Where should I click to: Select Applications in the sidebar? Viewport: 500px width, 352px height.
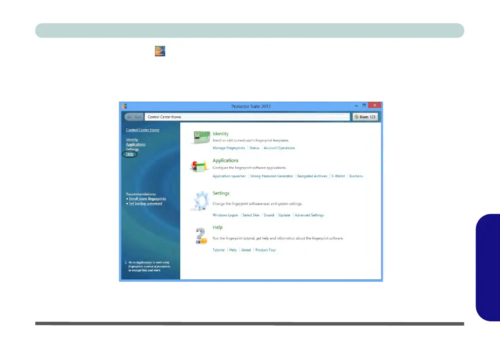click(136, 144)
